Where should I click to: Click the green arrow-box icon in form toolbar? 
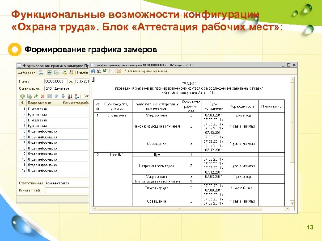tap(49, 72)
